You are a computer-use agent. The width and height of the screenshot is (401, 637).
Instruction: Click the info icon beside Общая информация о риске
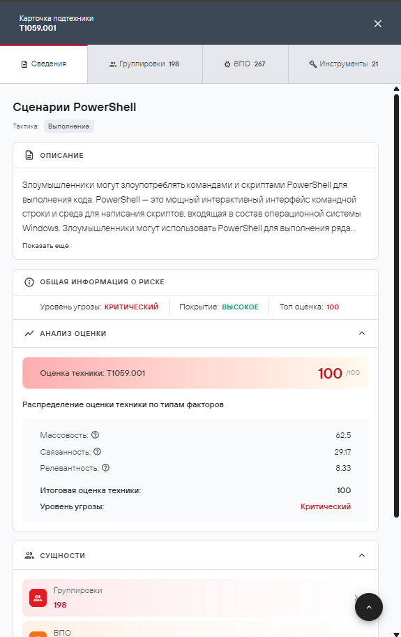(x=29, y=282)
